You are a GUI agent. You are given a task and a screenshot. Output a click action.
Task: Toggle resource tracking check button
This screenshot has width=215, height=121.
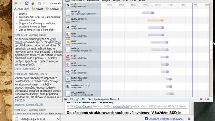coord(77,99)
